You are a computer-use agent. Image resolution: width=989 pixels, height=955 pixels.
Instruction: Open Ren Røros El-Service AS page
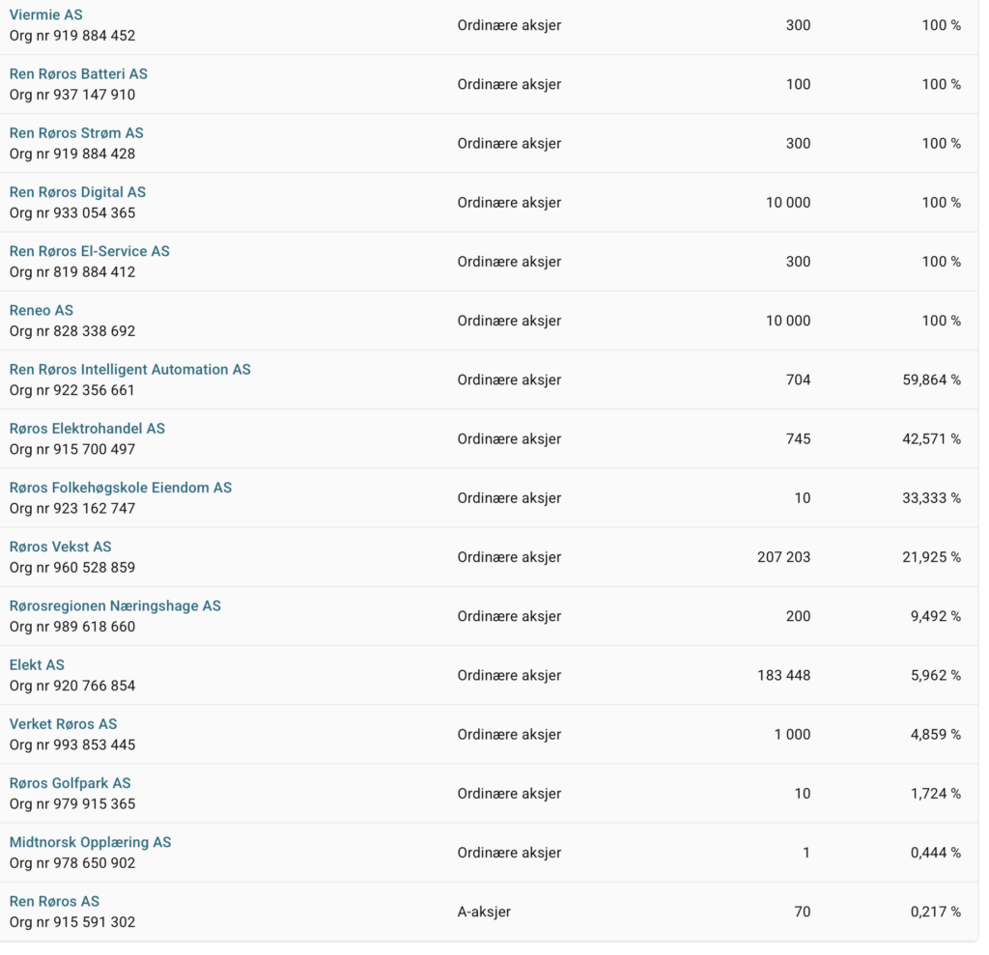(x=89, y=251)
